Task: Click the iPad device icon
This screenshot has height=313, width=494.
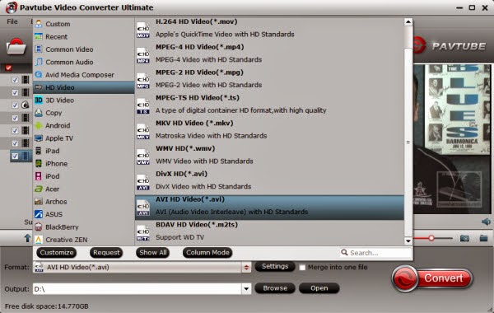Action: pos(39,151)
